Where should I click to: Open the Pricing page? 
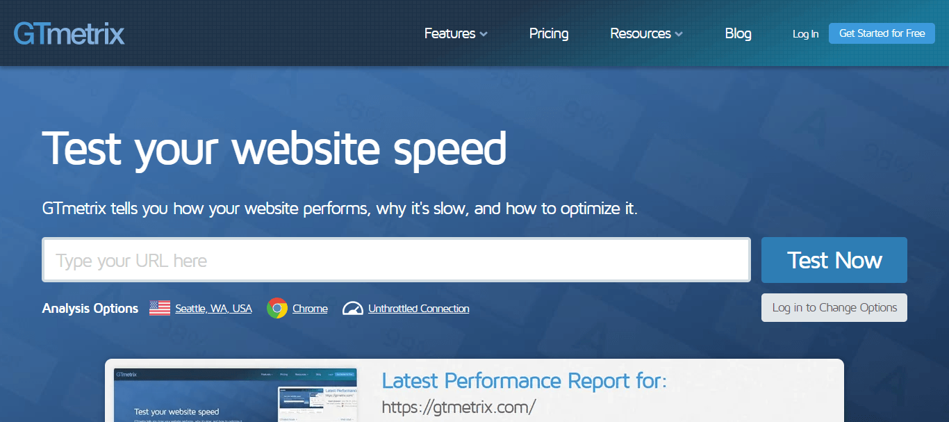tap(549, 33)
